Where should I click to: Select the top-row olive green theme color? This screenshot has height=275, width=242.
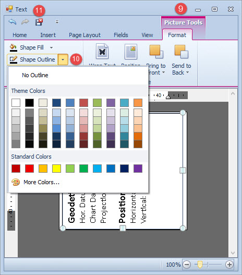97,103
